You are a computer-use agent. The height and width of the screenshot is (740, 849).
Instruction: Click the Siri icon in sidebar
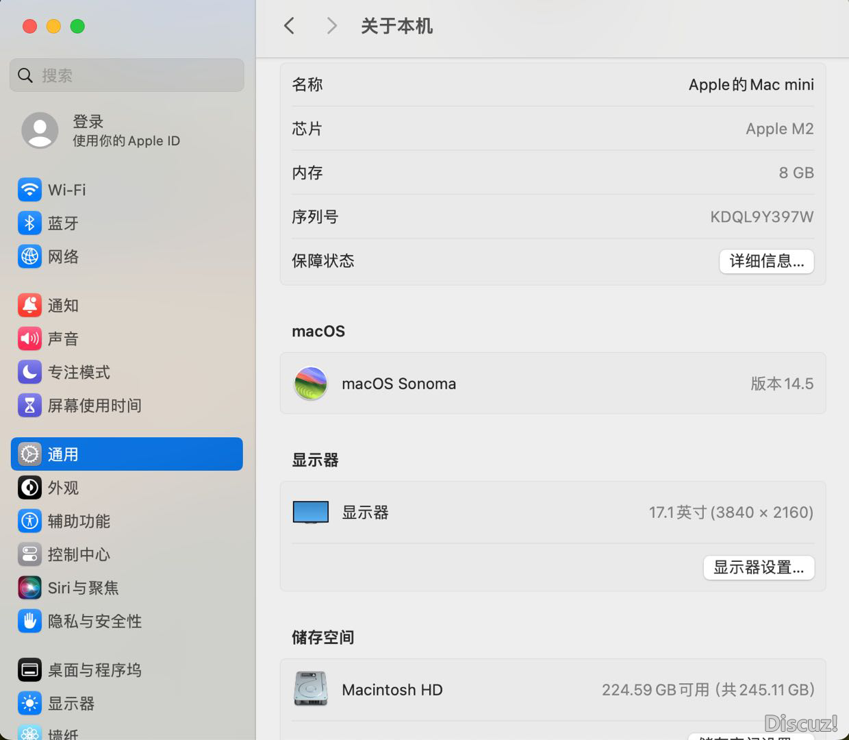click(x=29, y=588)
